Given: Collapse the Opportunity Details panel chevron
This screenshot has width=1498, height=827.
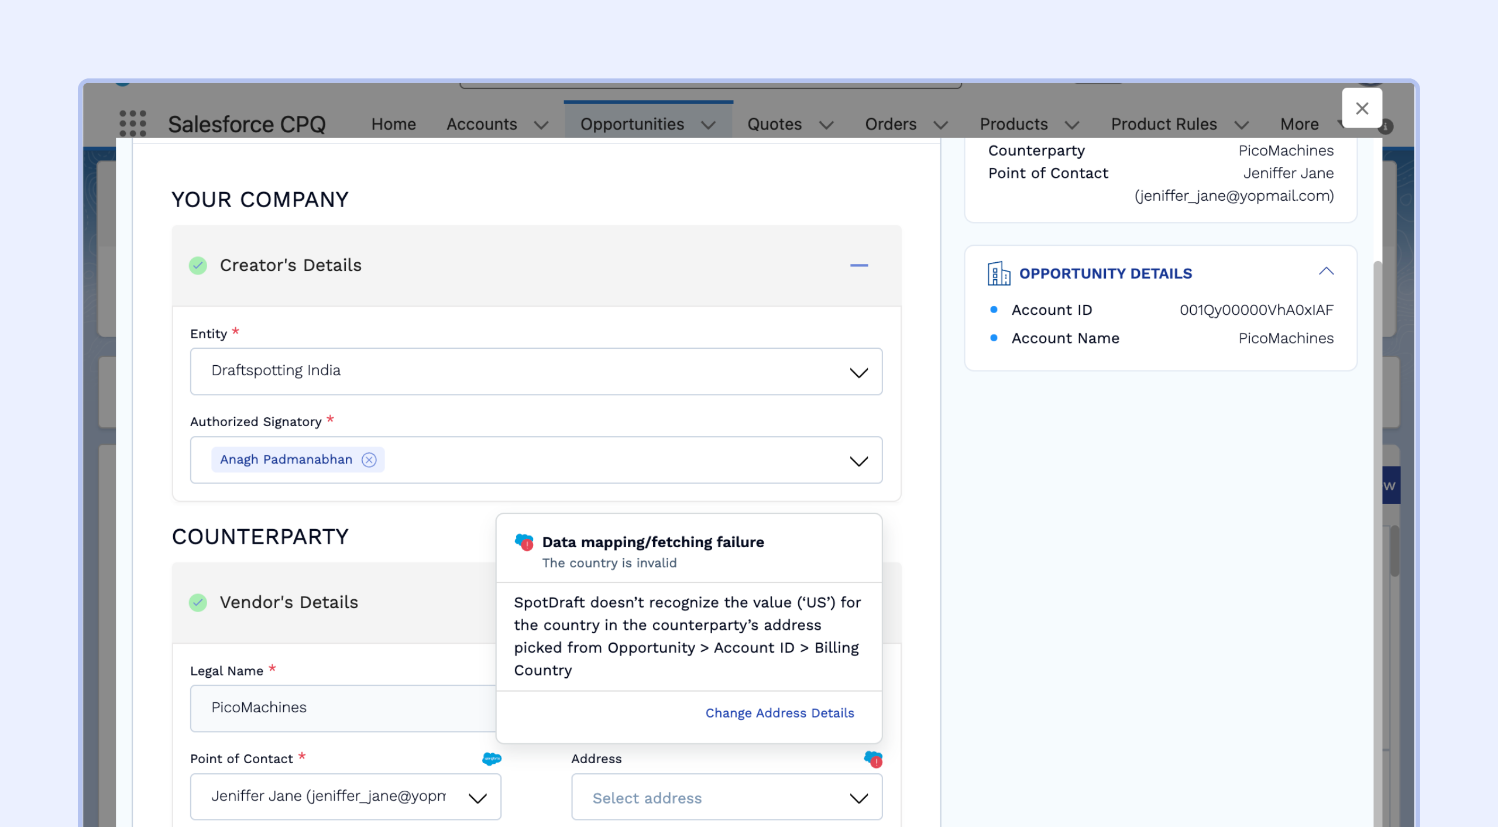Looking at the screenshot, I should 1326,272.
